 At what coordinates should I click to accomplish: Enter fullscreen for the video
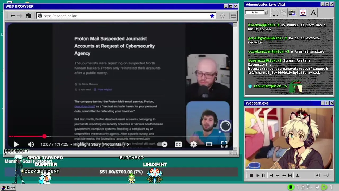tap(224, 144)
